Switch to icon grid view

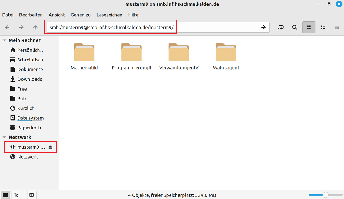309,27
